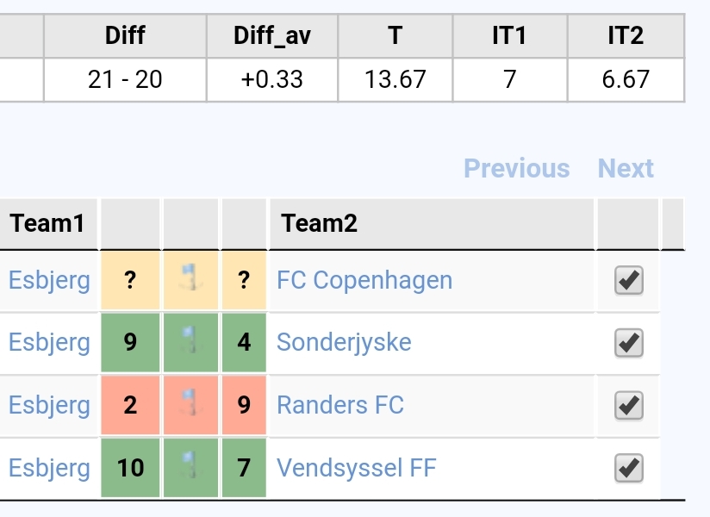
Task: Click the corner flag icon in Randers FC row
Action: coord(190,402)
